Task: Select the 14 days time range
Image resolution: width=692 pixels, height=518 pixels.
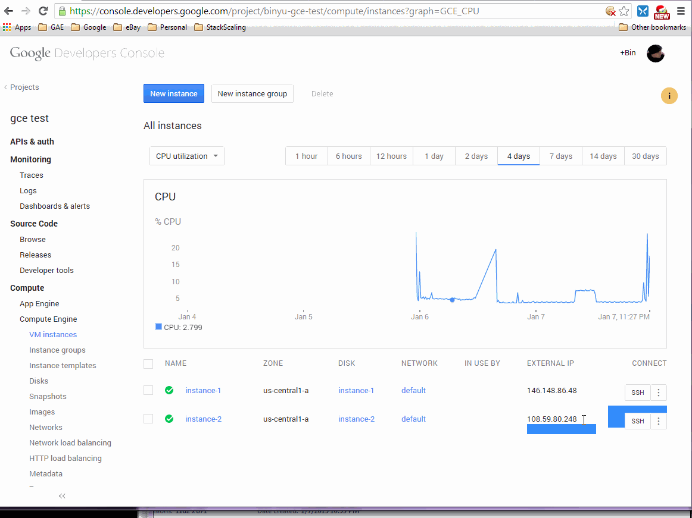Action: coord(603,156)
